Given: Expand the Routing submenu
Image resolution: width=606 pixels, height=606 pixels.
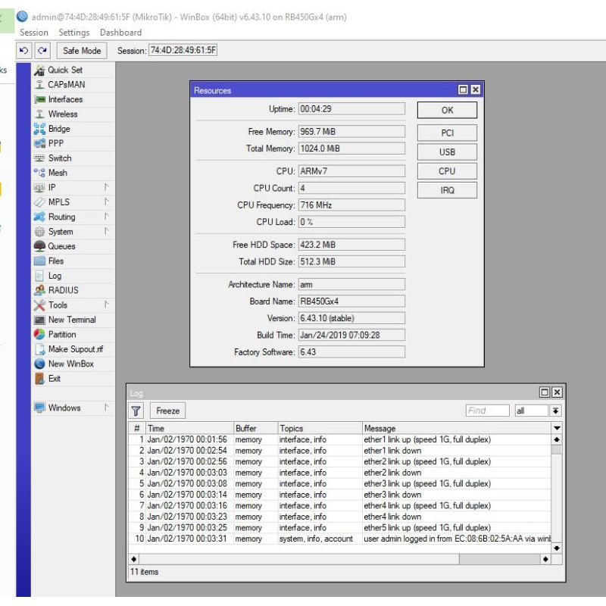Looking at the screenshot, I should pos(106,217).
